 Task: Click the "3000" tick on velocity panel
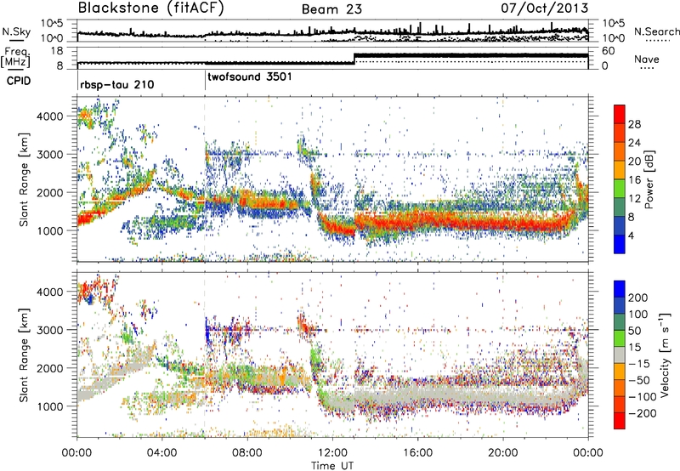coord(50,330)
